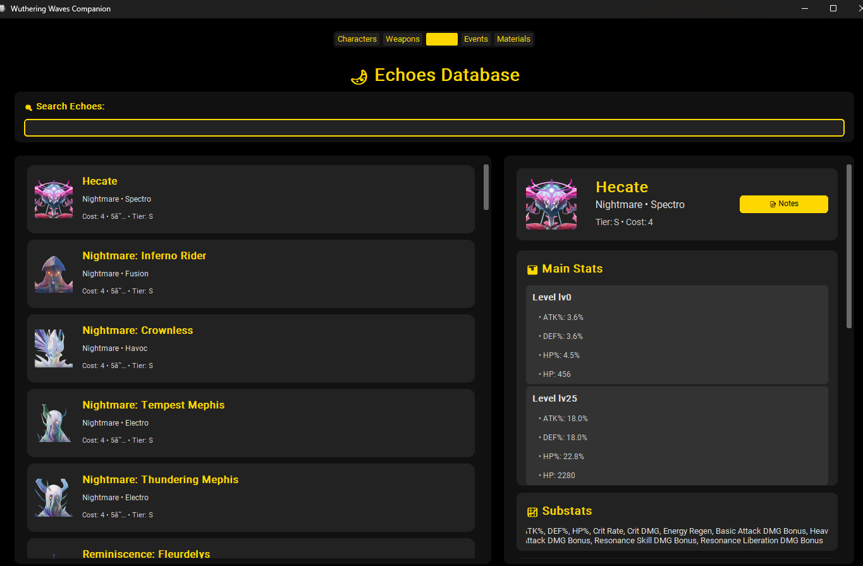Select Nightmare: Crownless echo icon
The width and height of the screenshot is (863, 566).
tap(54, 348)
